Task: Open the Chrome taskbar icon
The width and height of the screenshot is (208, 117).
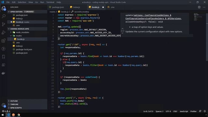Action: coord(19,115)
